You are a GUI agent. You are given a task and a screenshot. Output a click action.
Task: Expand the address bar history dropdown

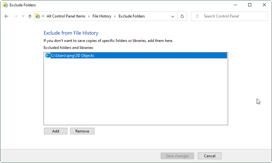(173, 16)
